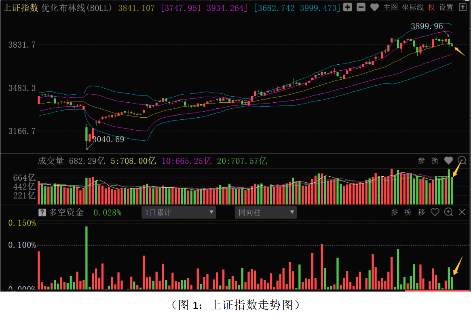Click 移 in the 多空资金 panel
471x315 pixels.
tap(421, 212)
